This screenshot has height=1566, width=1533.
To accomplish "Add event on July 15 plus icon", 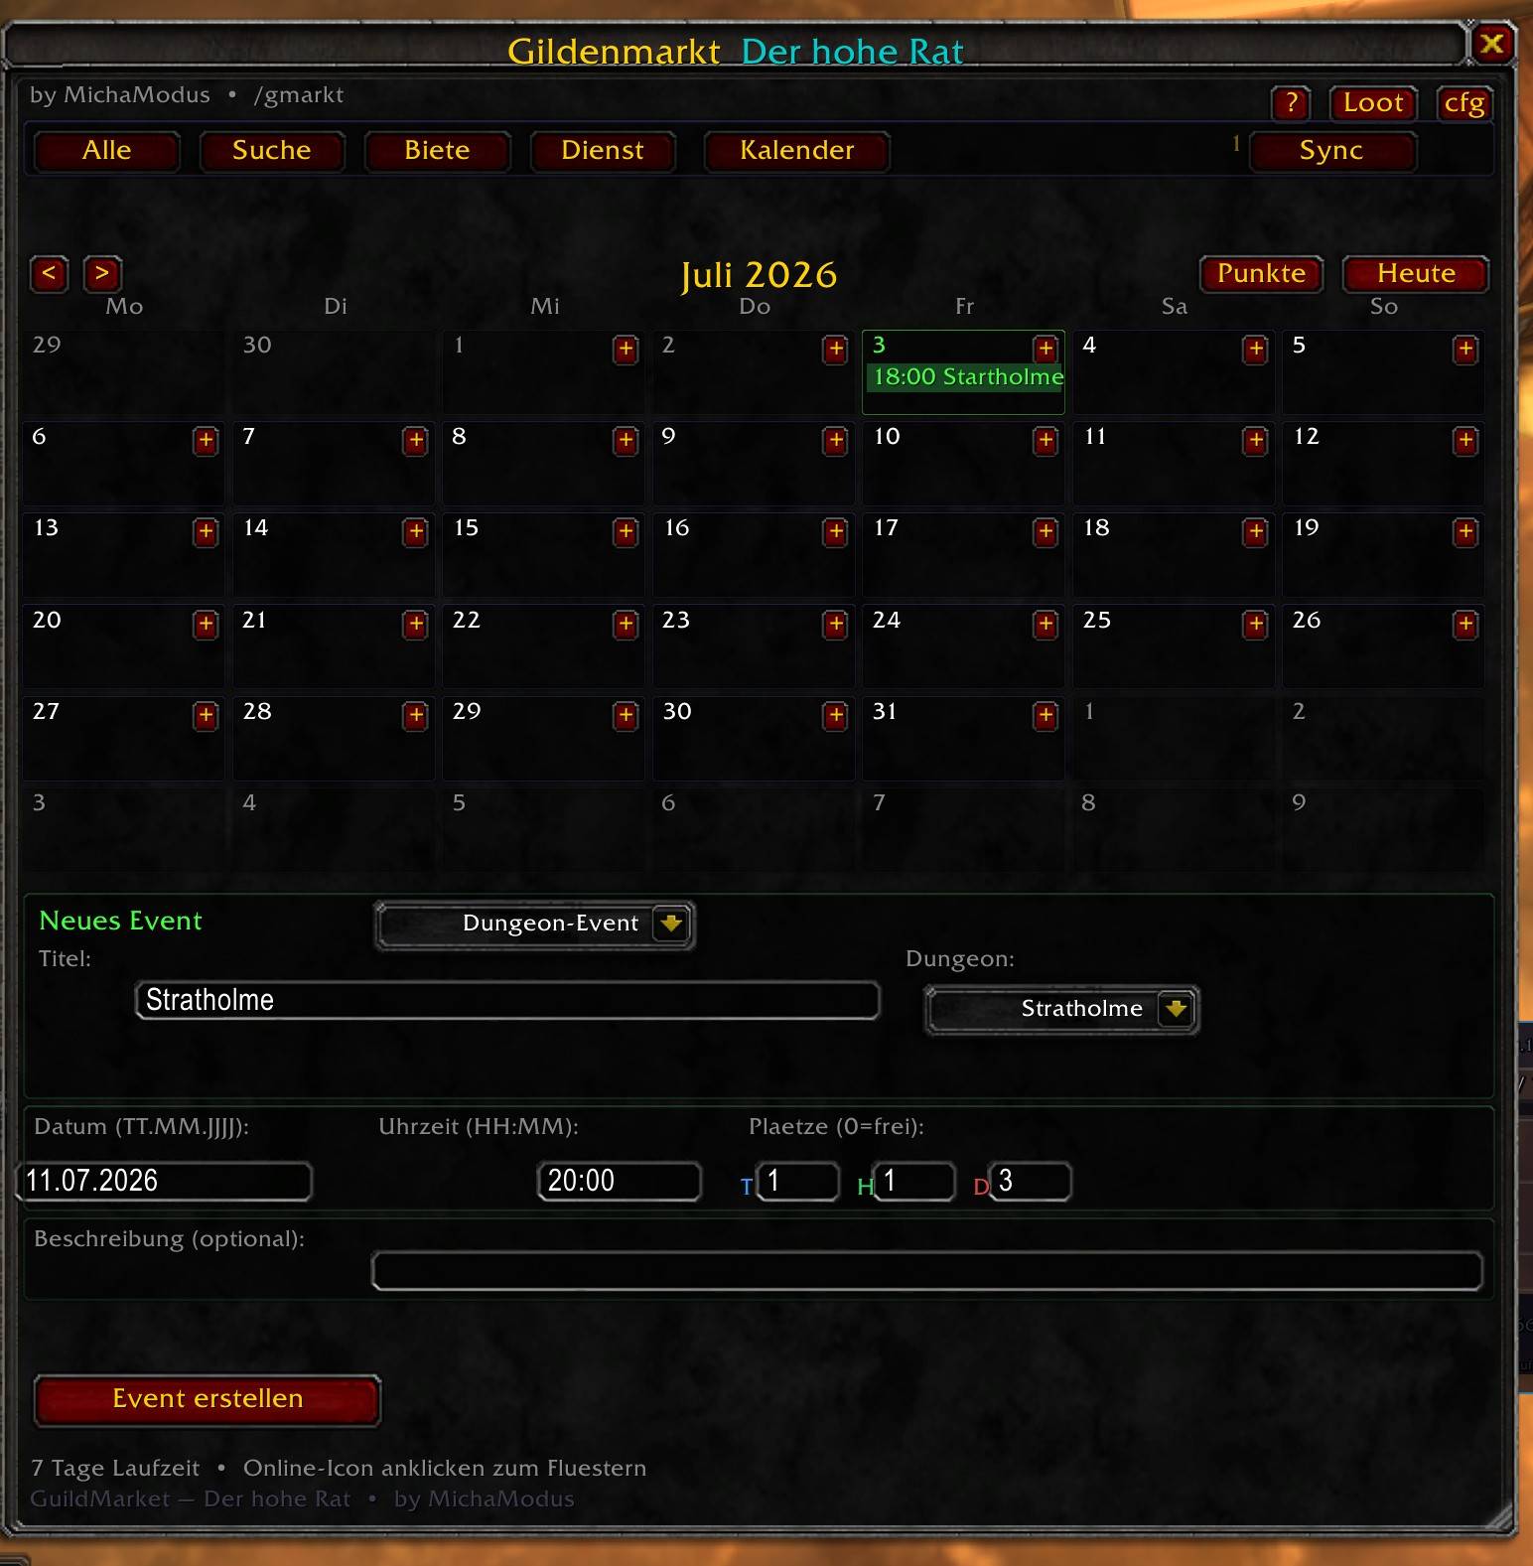I will click(626, 532).
